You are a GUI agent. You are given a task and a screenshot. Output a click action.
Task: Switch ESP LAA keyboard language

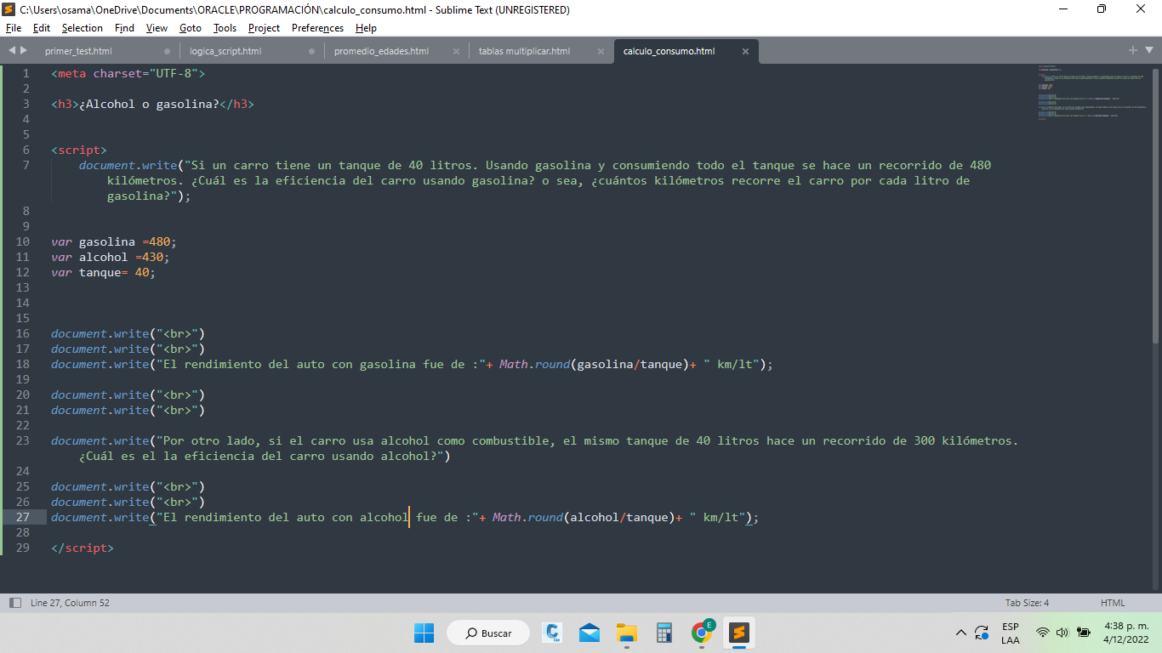click(1011, 633)
